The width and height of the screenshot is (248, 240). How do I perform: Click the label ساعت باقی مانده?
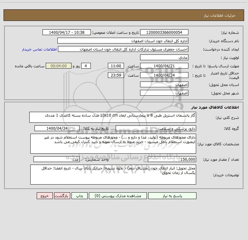tap(30, 66)
